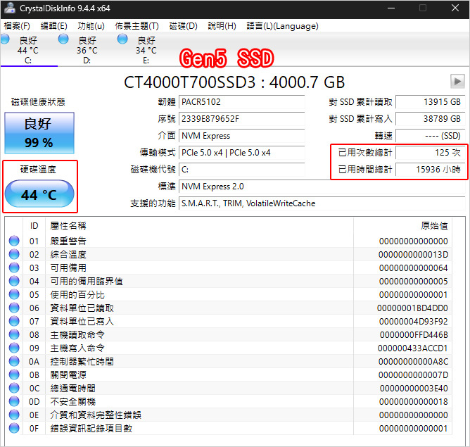Click the drive letter field C:
Screen dimensions: 470x447
click(241, 170)
